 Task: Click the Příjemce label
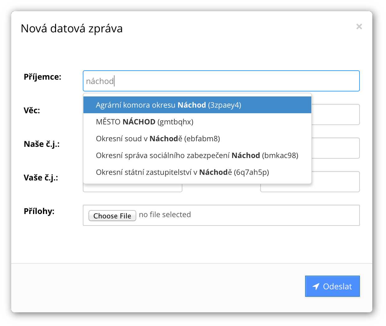43,77
